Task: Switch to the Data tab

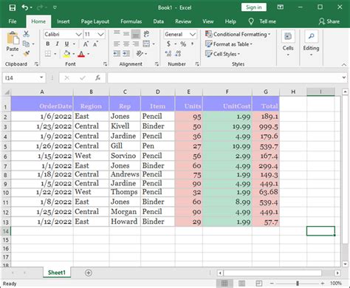Action: pos(159,21)
